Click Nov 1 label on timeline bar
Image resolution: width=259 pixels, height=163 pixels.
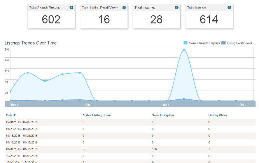(x=14, y=105)
